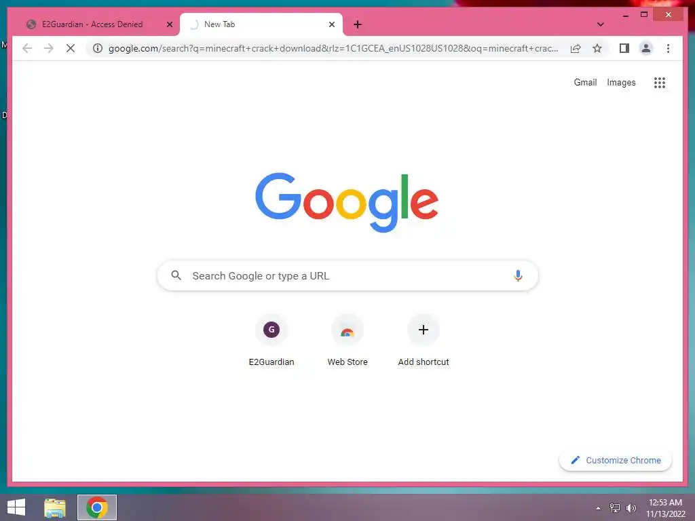Open the Google apps grid

coord(660,82)
